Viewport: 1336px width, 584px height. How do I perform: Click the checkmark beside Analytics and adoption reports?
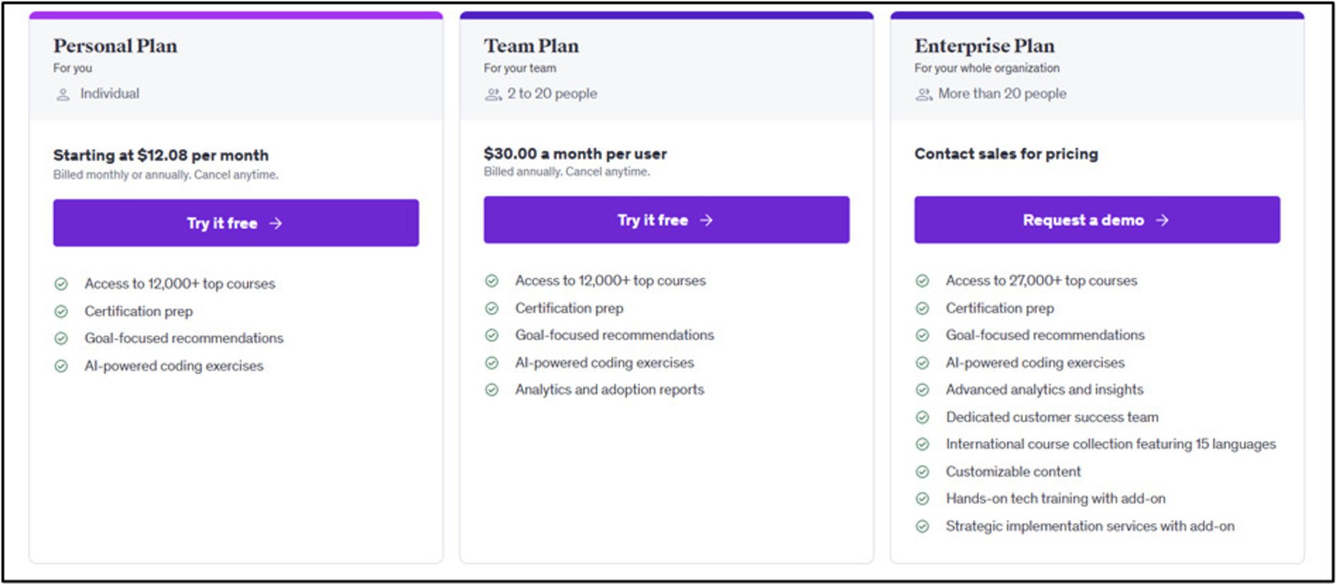492,390
